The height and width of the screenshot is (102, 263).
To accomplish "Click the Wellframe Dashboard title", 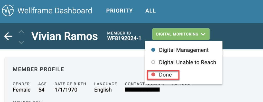I will click(x=55, y=11).
